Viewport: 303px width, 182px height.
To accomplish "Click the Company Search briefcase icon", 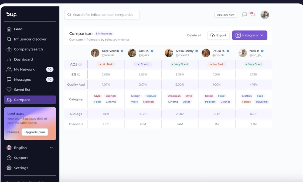I will (9, 49).
